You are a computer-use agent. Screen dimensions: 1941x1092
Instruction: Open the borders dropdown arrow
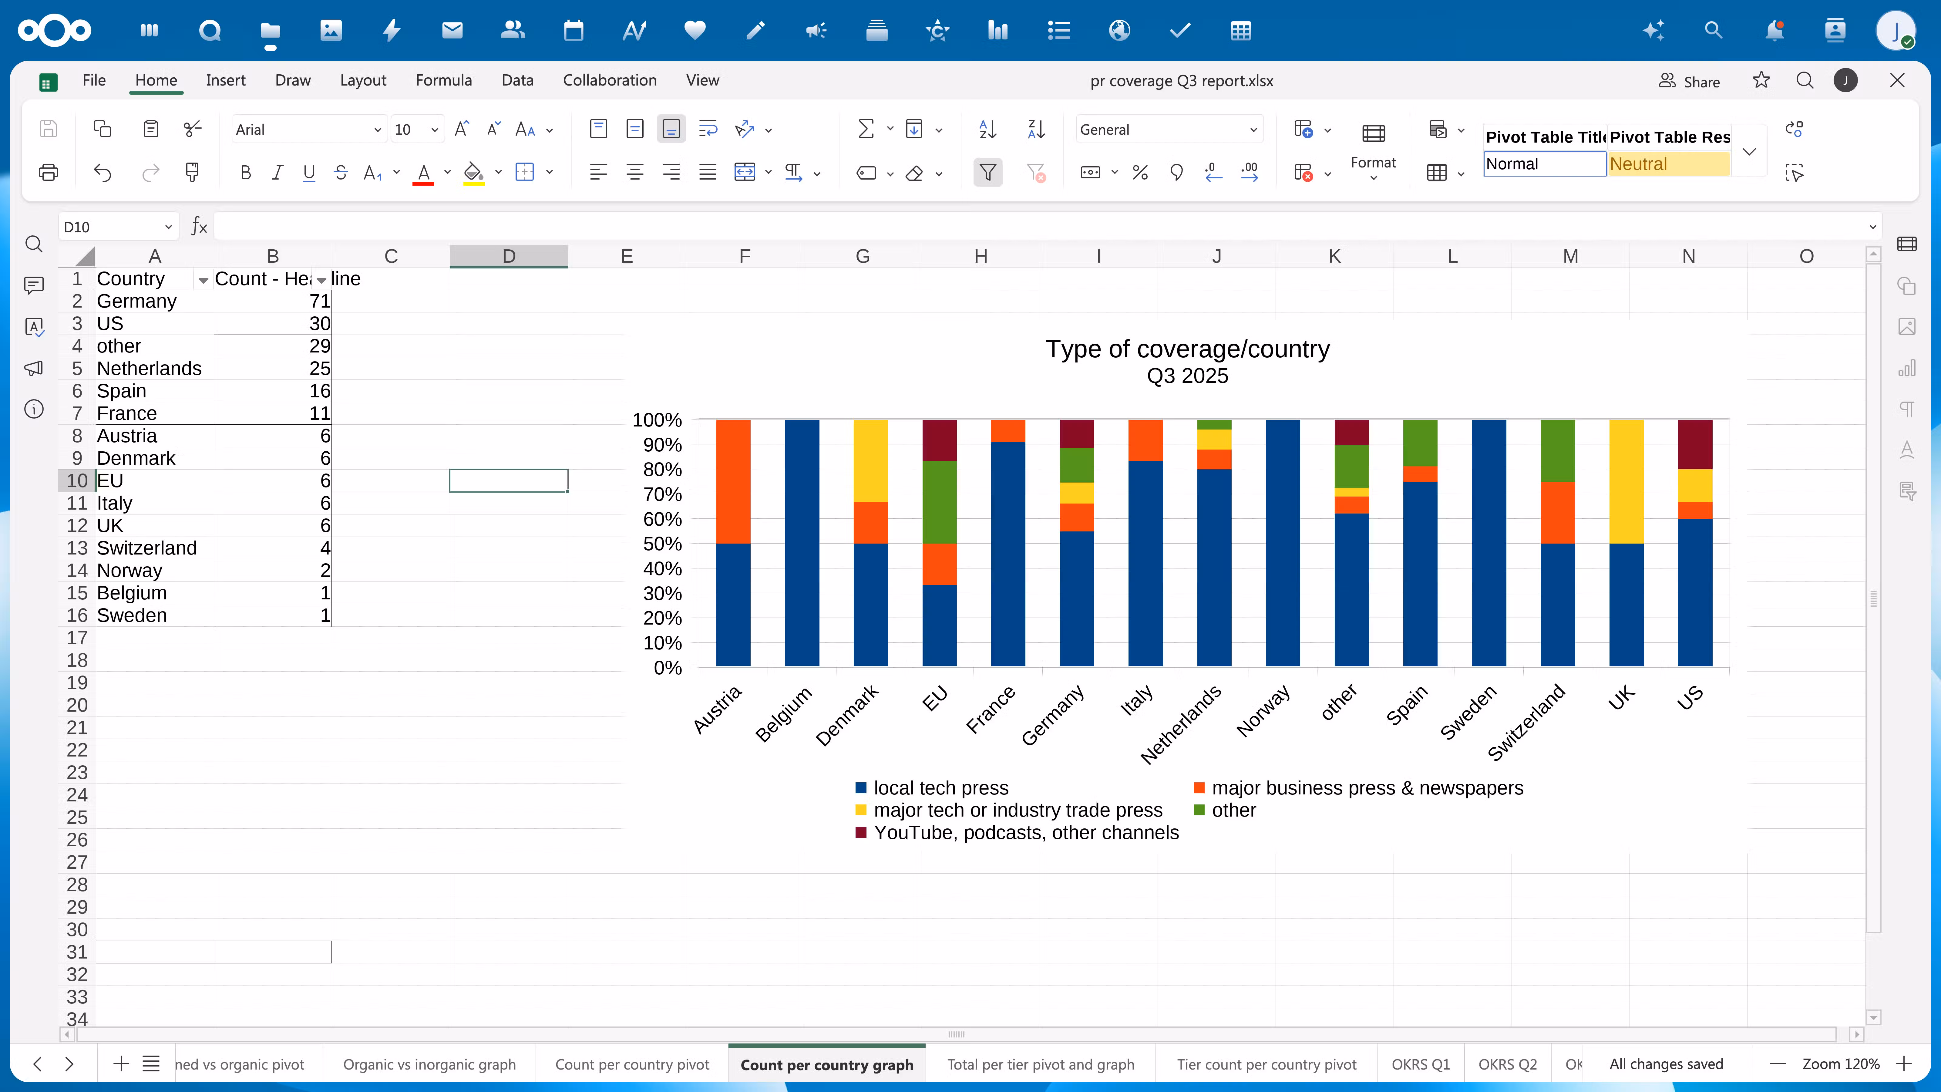pos(549,173)
